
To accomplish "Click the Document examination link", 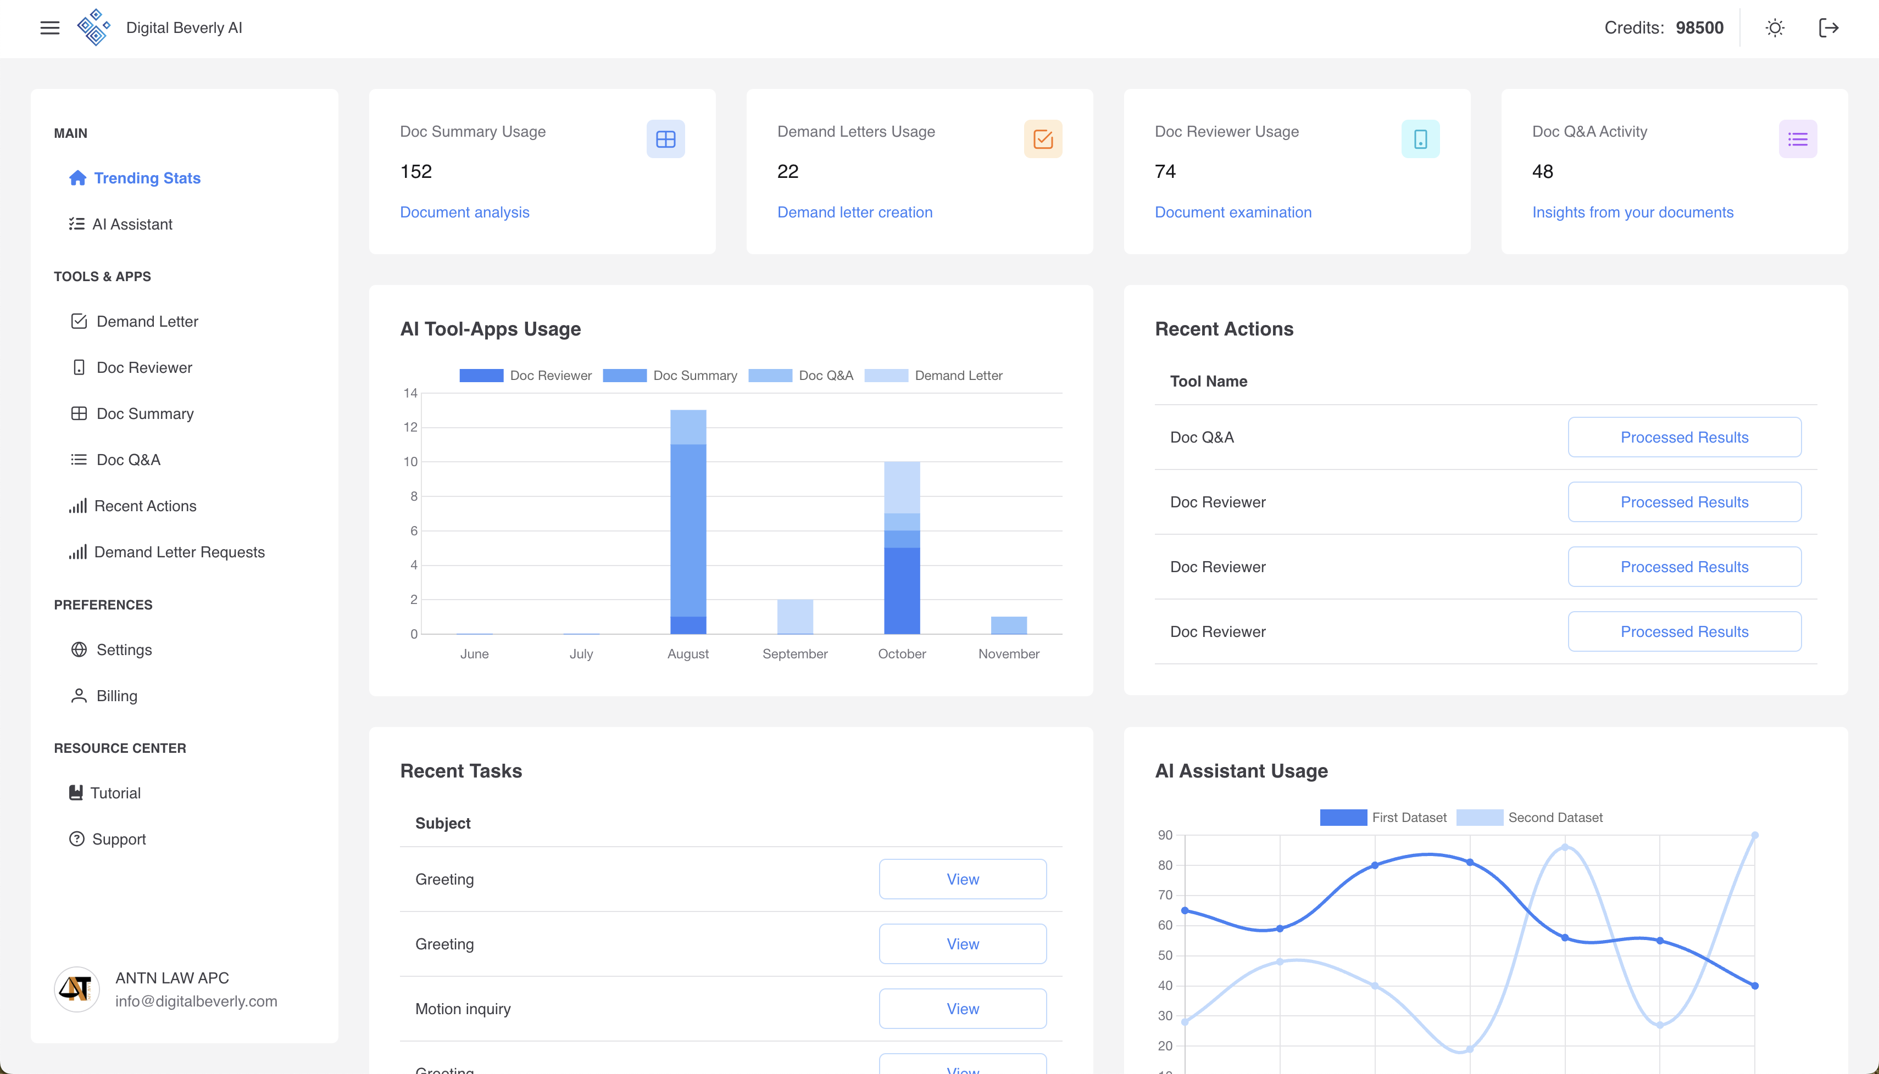I will (x=1233, y=212).
